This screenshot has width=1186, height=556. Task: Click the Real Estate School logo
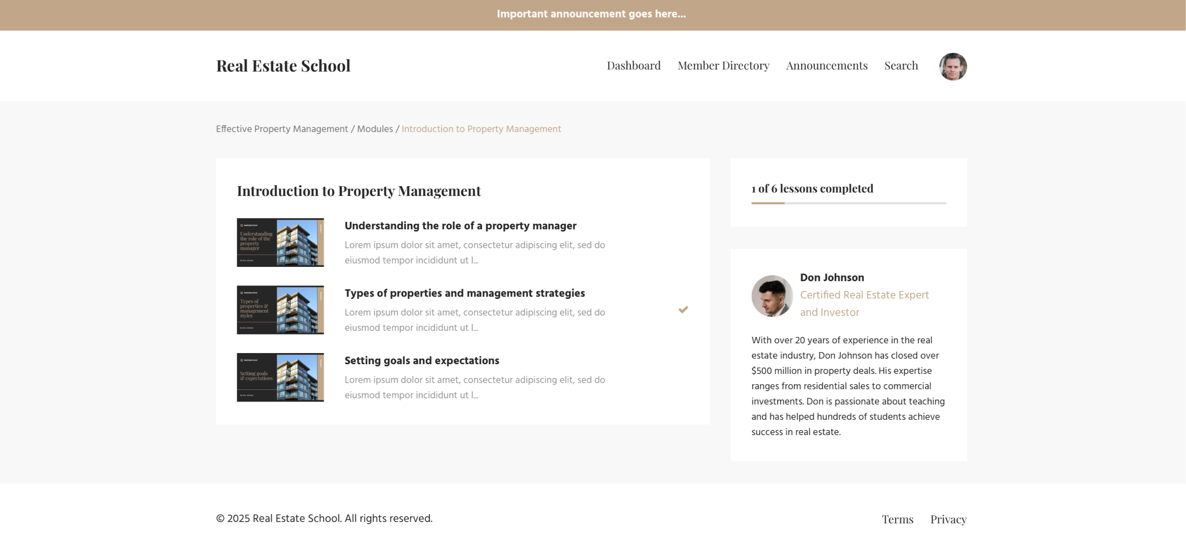point(283,66)
